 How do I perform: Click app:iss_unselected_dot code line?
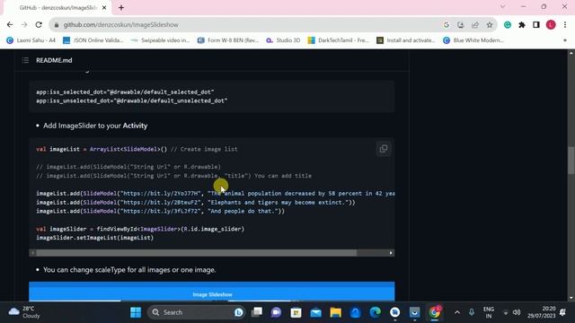pyautogui.click(x=132, y=100)
